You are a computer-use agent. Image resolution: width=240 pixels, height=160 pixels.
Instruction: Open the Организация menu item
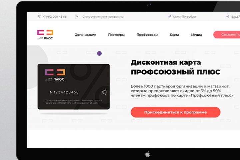[x=85, y=35]
